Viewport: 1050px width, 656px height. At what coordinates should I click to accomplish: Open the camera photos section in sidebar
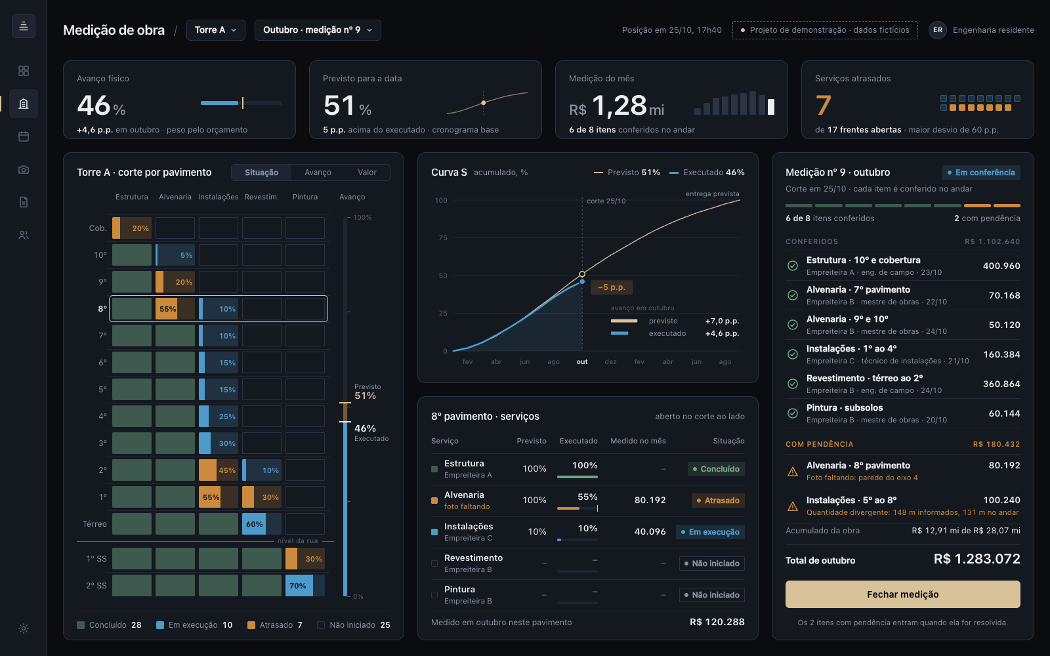(x=24, y=169)
